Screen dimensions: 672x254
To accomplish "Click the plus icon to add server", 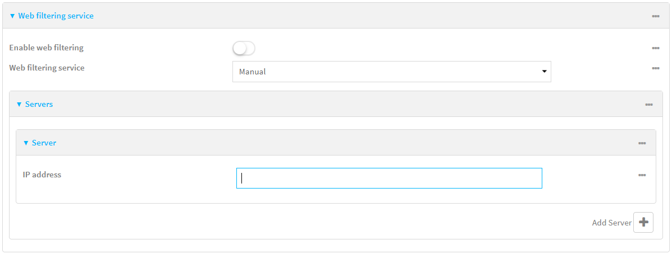I will (x=643, y=222).
